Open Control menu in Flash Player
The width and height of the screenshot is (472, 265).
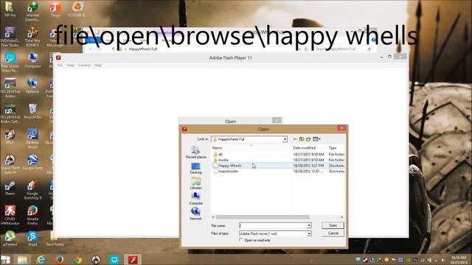point(84,66)
